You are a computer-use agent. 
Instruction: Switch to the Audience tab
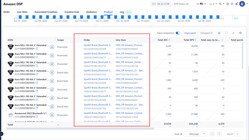click(x=92, y=12)
